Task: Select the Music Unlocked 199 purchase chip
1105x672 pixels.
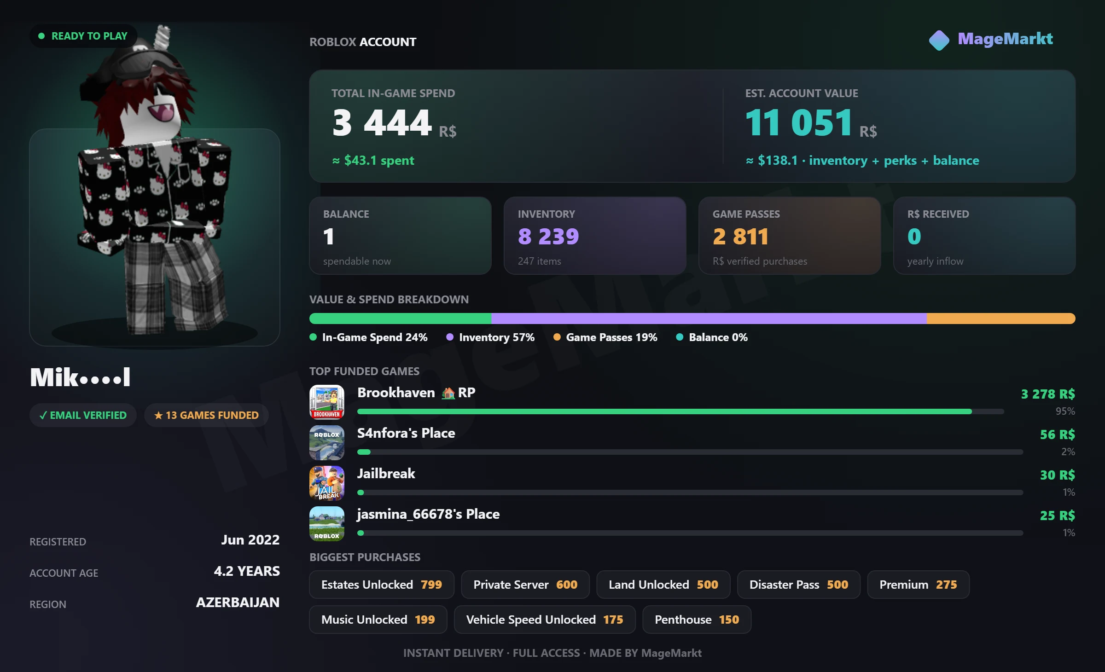Action: [x=378, y=620]
